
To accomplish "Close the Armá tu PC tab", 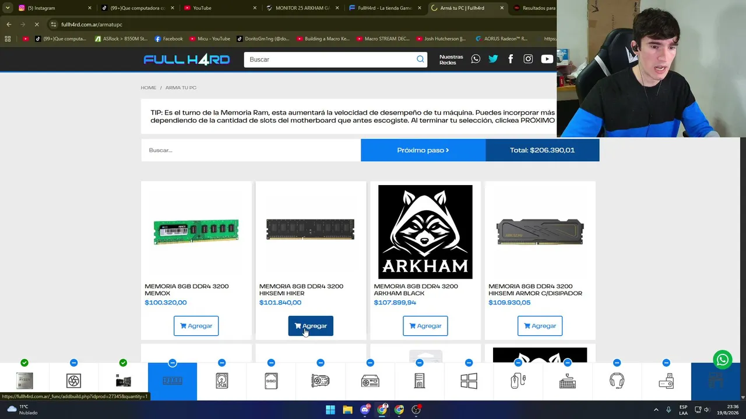I will click(502, 8).
